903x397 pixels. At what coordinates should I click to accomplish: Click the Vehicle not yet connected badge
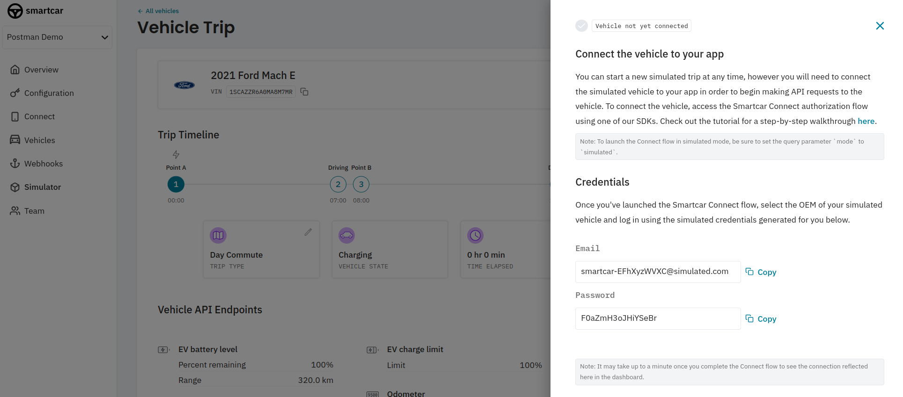pos(641,26)
